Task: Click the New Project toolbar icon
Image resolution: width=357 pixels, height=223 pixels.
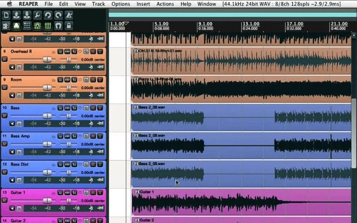Action: (x=6, y=15)
